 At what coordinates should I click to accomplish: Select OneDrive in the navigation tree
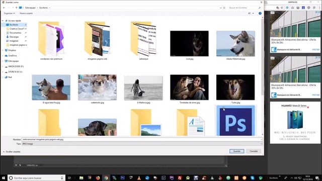point(12,56)
